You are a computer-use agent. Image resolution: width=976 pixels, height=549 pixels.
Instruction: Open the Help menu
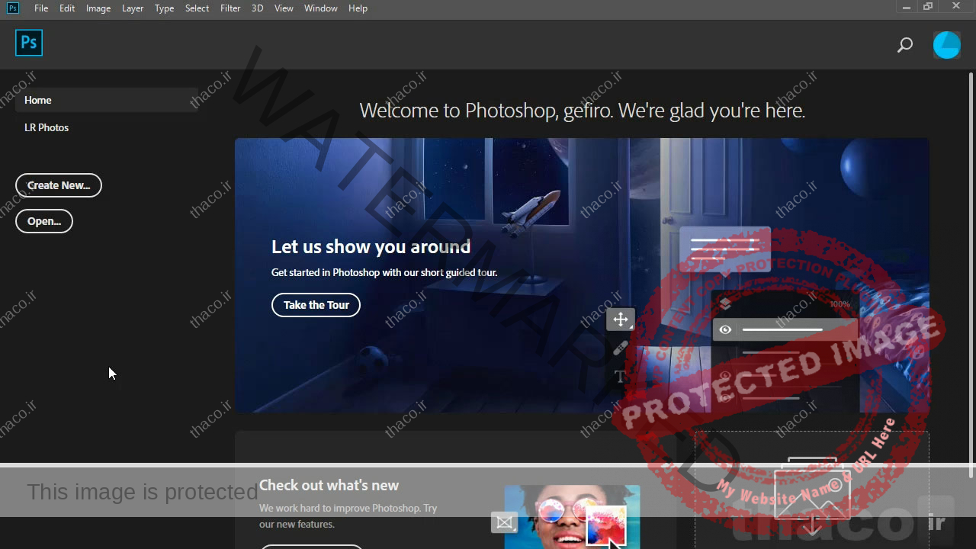coord(358,8)
